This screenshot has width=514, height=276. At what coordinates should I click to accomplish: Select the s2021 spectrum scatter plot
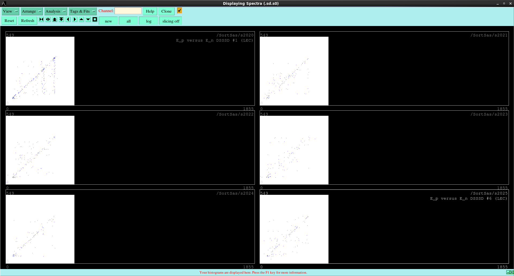tap(294, 71)
